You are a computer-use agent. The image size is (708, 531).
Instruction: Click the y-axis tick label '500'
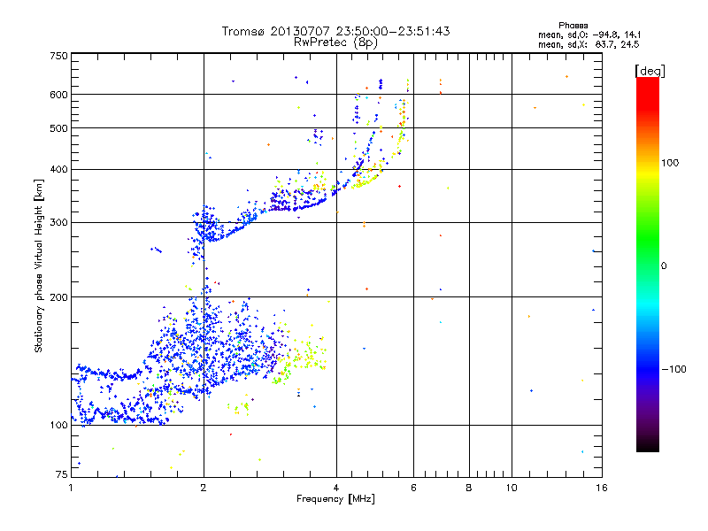coord(58,128)
